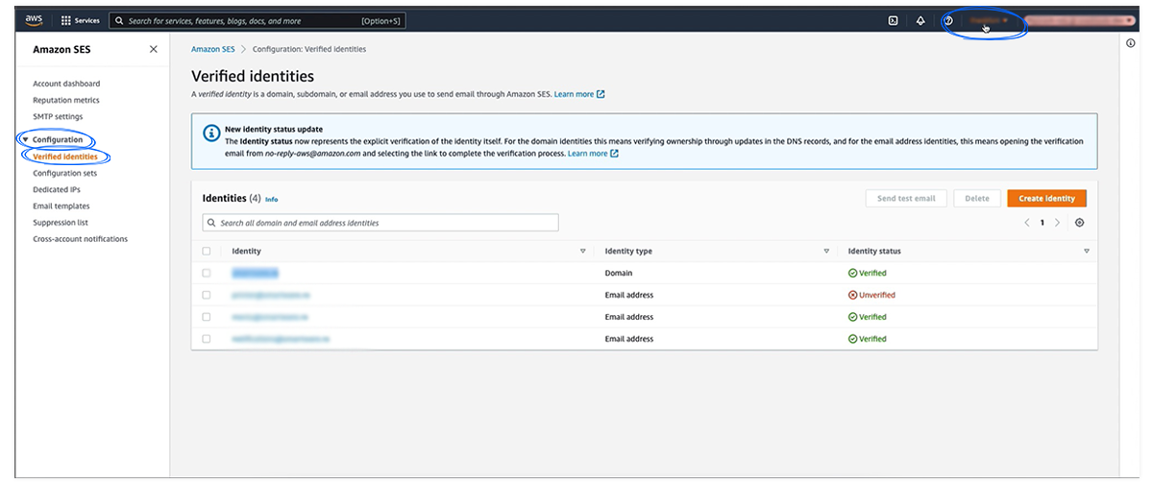
Task: Go to previous page of identities
Action: (1027, 223)
